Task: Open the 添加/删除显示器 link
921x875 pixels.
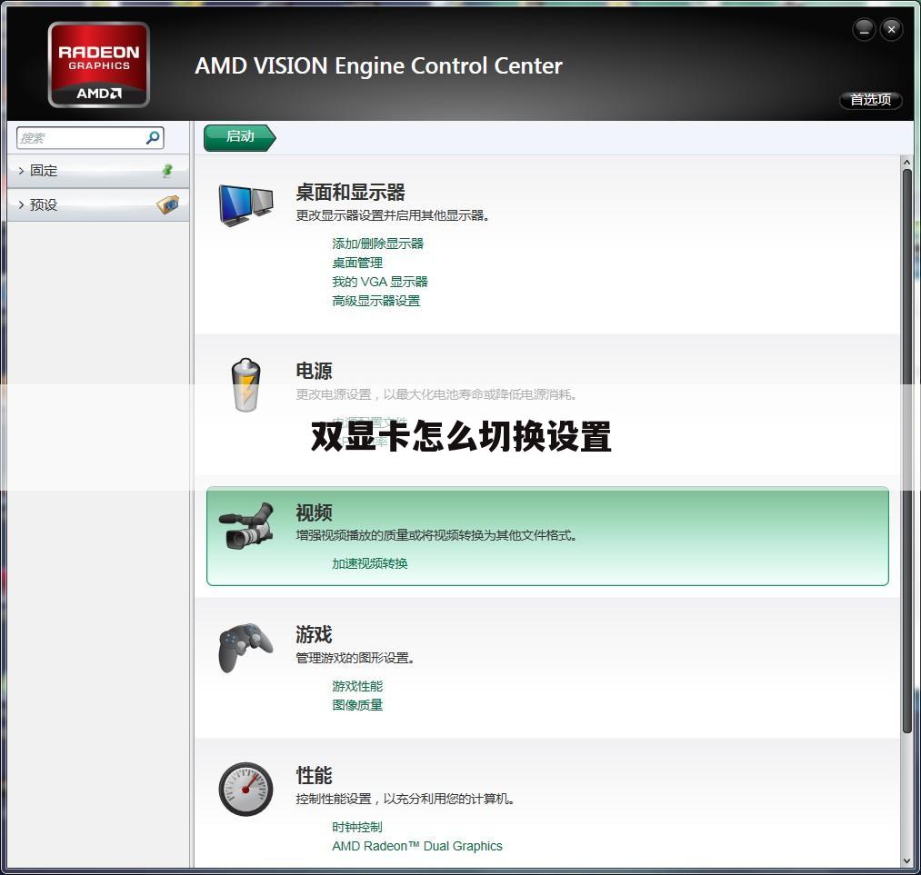Action: coord(377,244)
